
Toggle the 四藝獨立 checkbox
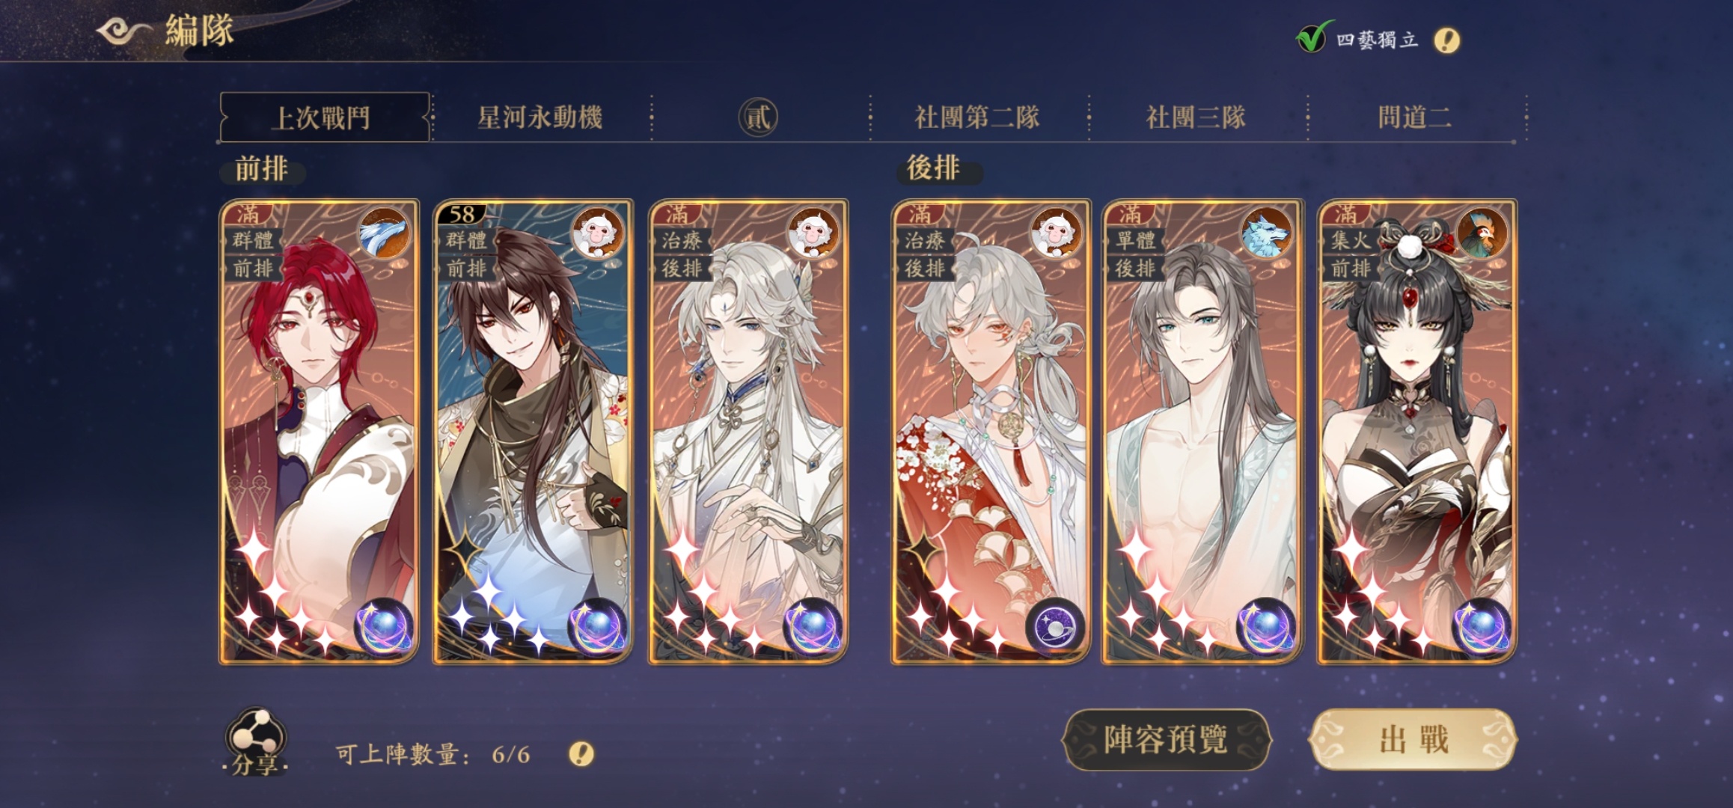1312,37
